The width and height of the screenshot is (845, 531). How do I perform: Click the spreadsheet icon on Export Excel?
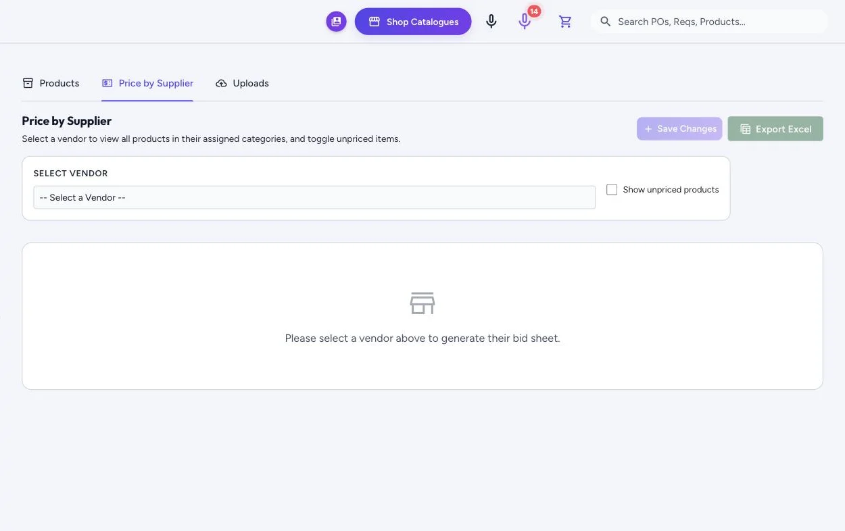click(x=746, y=129)
